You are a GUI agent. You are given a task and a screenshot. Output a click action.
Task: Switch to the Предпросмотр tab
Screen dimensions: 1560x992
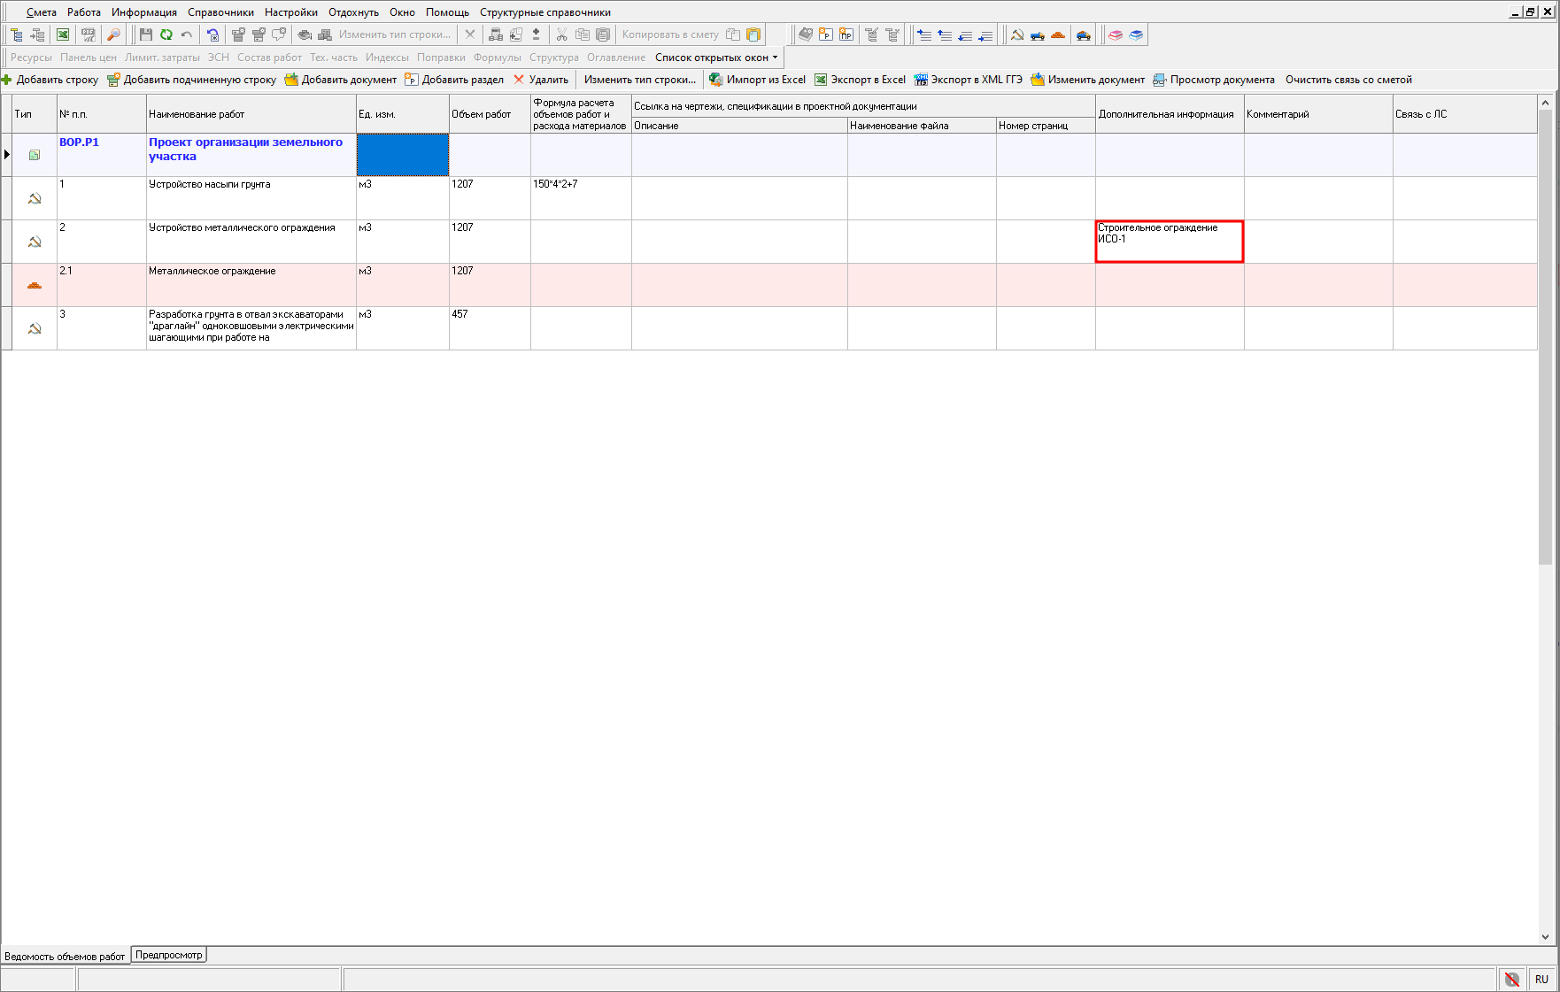pos(168,955)
